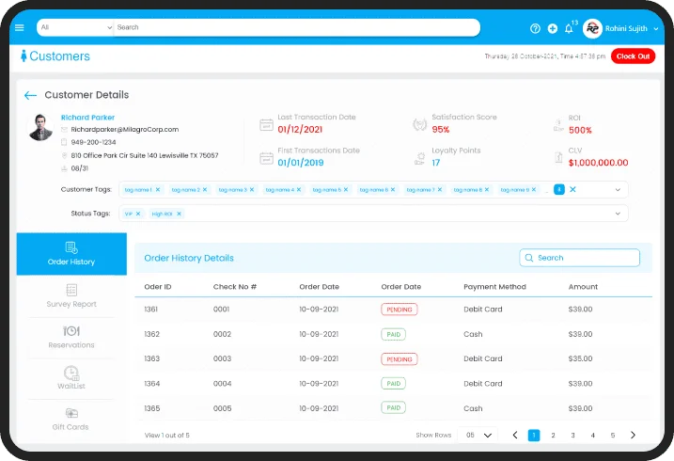The image size is (674, 461).
Task: Click the ROI icon
Action: (558, 125)
